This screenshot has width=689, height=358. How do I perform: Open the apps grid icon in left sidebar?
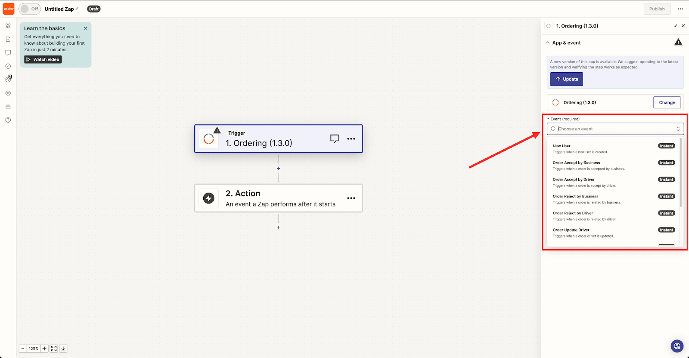point(8,26)
